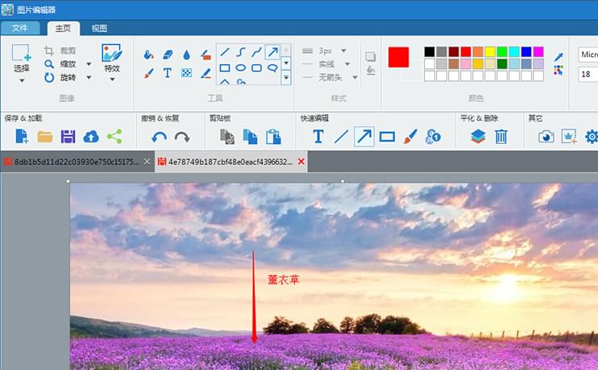The height and width of the screenshot is (370, 598).
Task: Click the blur water drop tool
Action: (187, 55)
